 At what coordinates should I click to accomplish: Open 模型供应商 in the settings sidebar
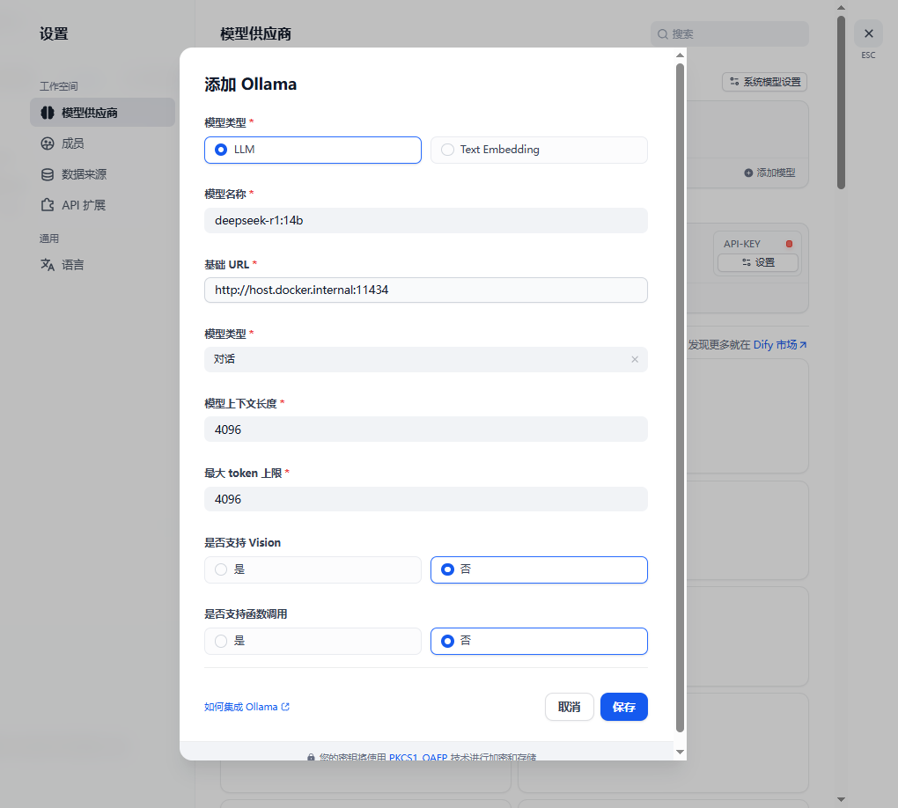pos(102,113)
